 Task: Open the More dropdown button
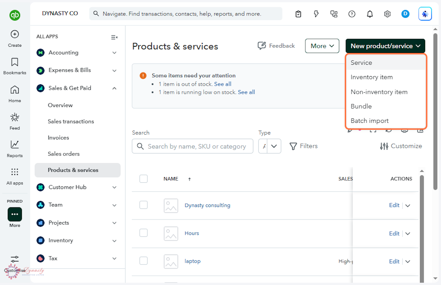point(322,46)
